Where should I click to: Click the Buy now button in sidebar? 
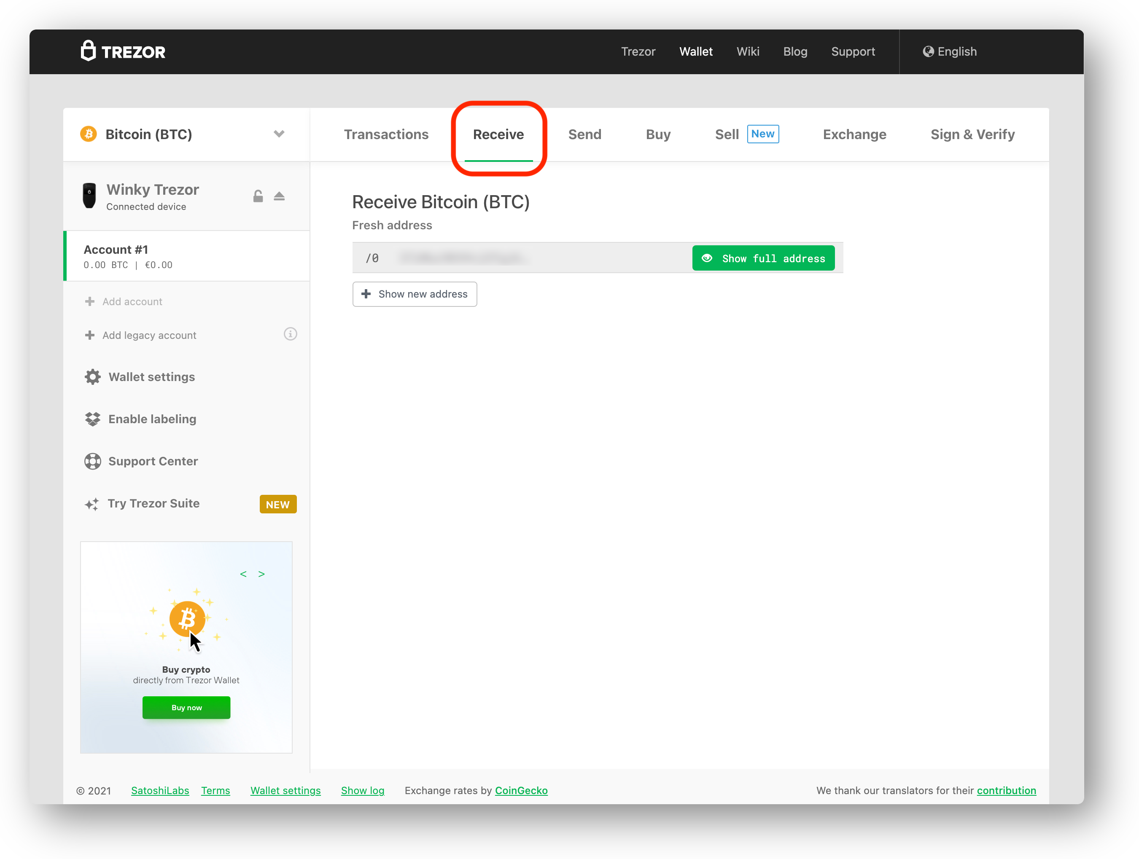186,706
